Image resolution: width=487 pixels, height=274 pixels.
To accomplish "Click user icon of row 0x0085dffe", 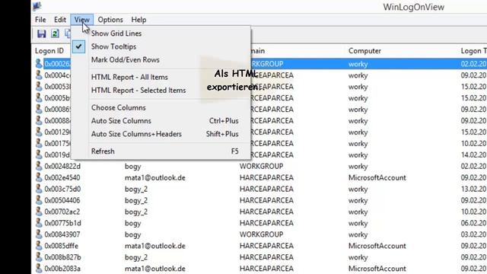I will coord(39,245).
